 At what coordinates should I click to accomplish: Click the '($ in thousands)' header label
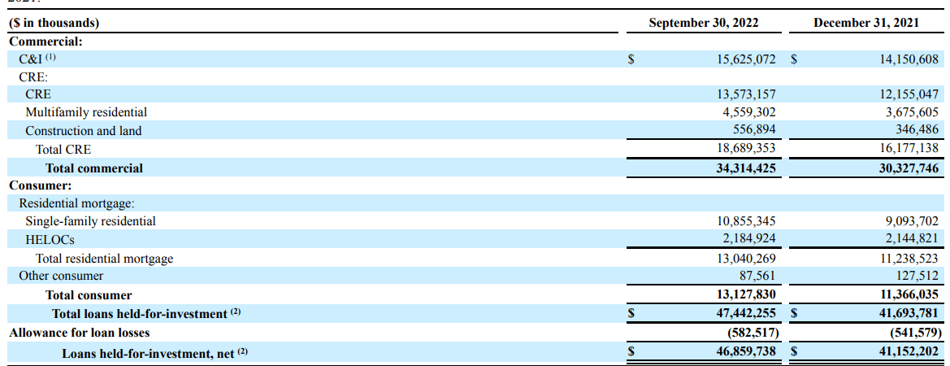point(54,23)
